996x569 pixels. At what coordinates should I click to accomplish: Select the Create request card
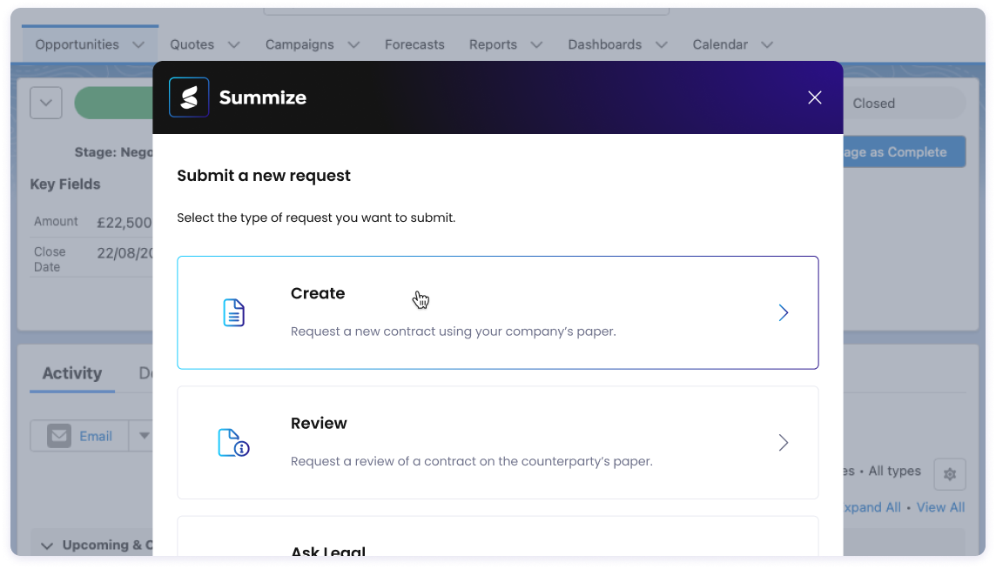(x=497, y=312)
